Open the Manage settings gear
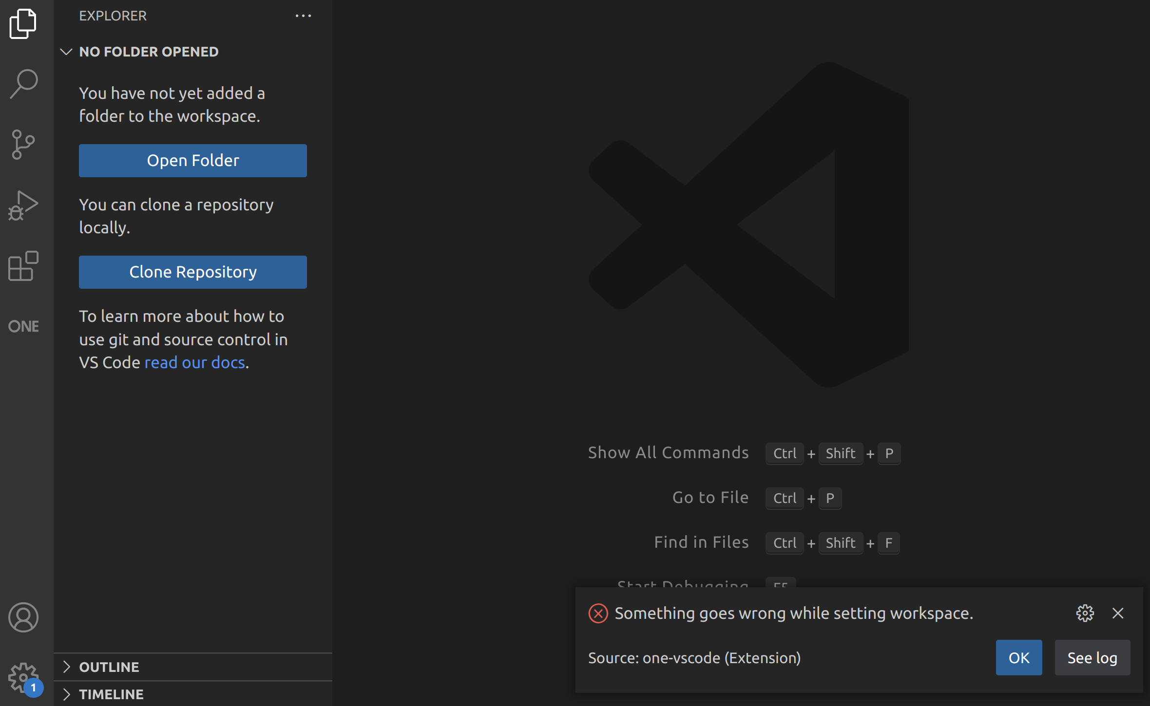This screenshot has height=706, width=1150. [23, 677]
